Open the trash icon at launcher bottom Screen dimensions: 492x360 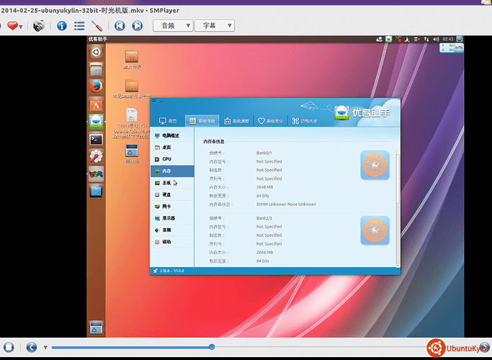pyautogui.click(x=96, y=328)
